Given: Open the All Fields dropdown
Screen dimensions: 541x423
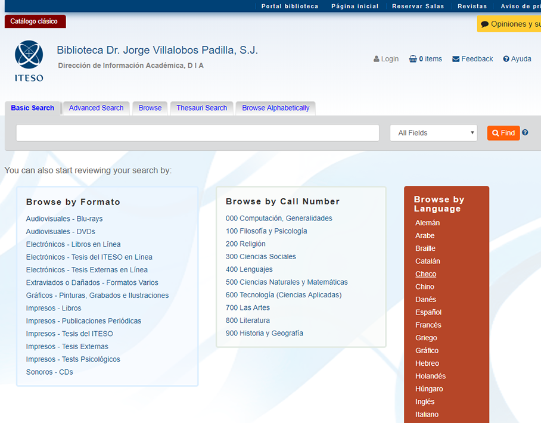Looking at the screenshot, I should pos(434,133).
